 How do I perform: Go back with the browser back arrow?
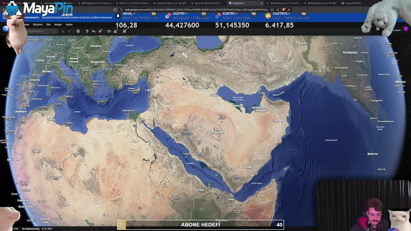(x=4, y=10)
